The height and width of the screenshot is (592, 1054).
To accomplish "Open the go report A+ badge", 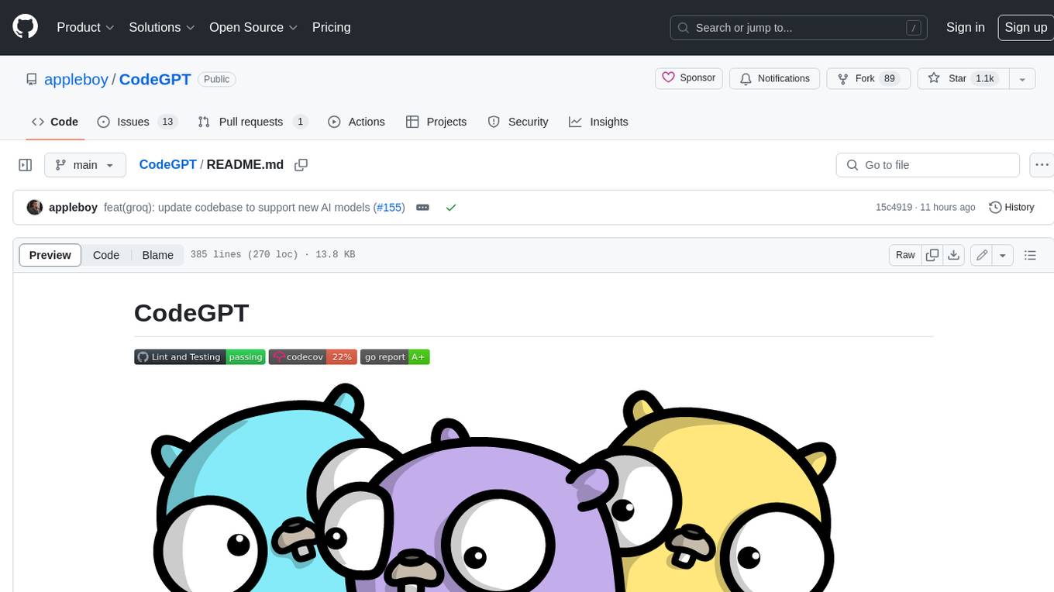I will (395, 357).
